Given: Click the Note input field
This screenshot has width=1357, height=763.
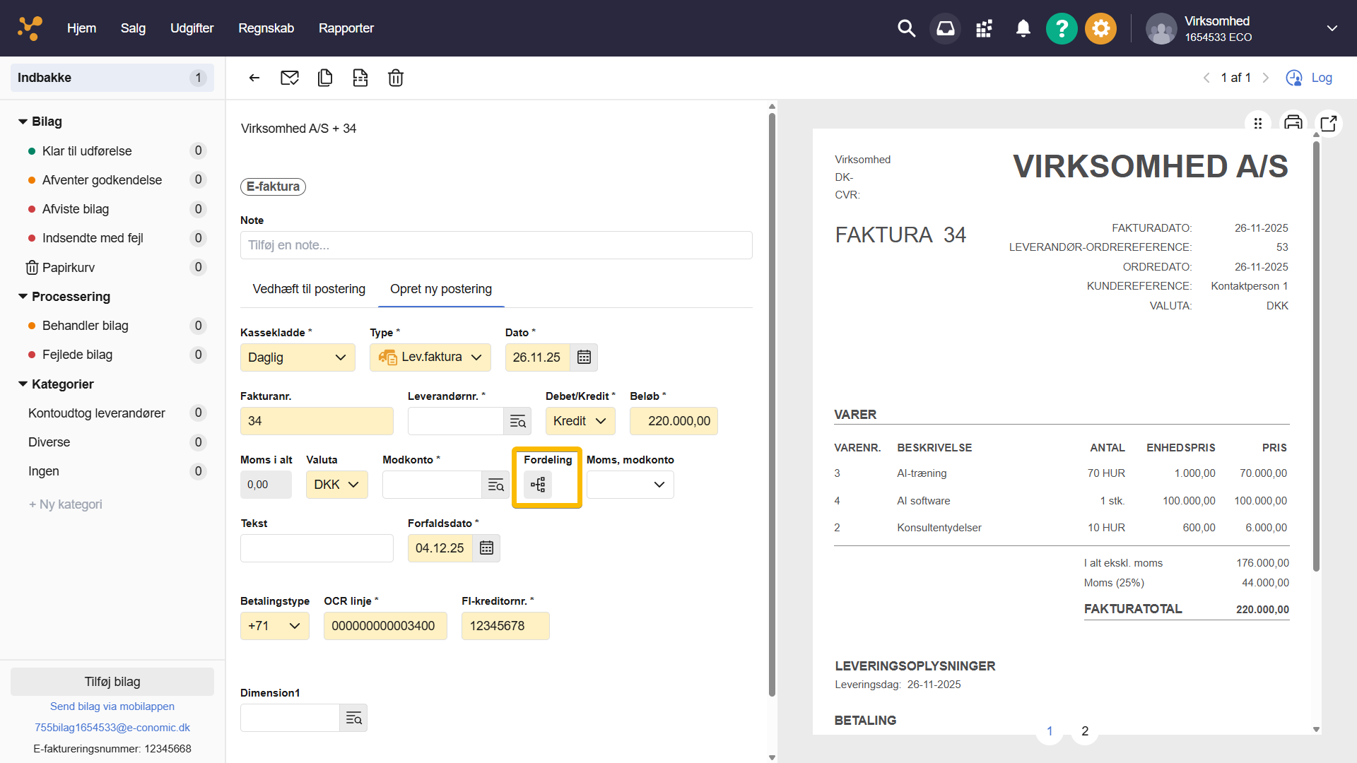Looking at the screenshot, I should click(x=496, y=245).
